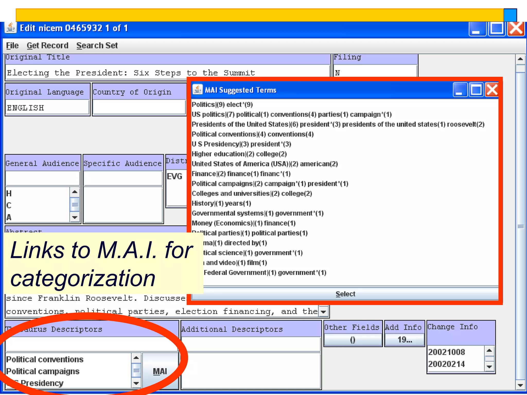Screen dimensions: 527x395
Task: Click the main window vertical scrollbar thumb
Action: (x=520, y=226)
